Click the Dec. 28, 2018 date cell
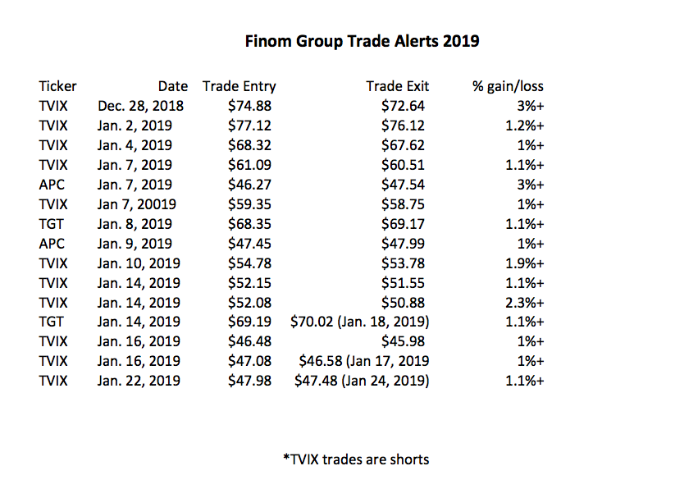698x498 pixels. (x=140, y=106)
